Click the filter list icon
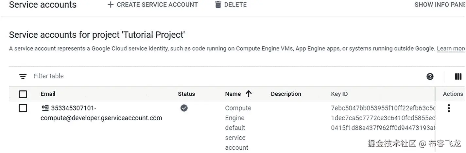 tap(23, 76)
